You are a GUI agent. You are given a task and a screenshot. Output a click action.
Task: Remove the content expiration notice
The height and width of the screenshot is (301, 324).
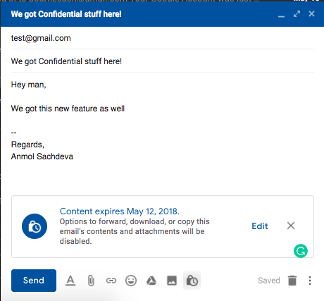click(x=291, y=226)
